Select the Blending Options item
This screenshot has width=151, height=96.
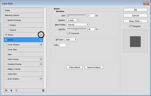23,15
